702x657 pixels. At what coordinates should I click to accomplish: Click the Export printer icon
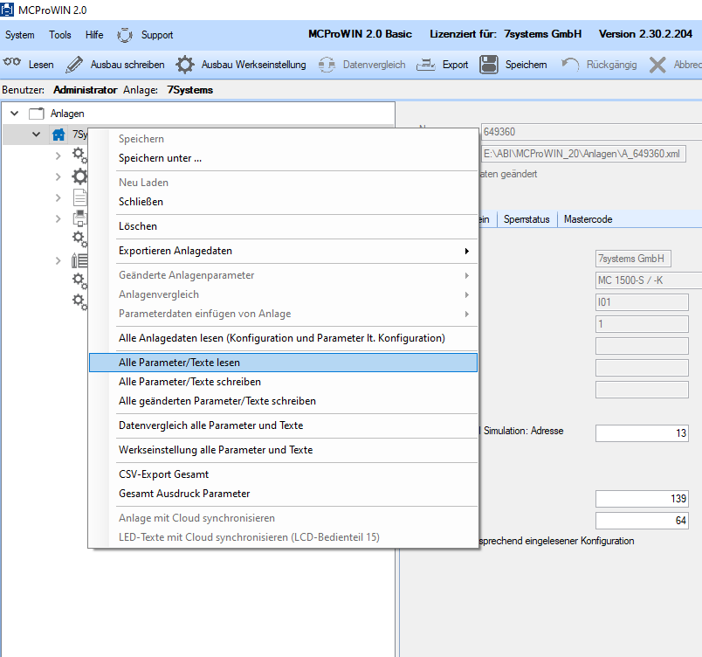coord(425,65)
